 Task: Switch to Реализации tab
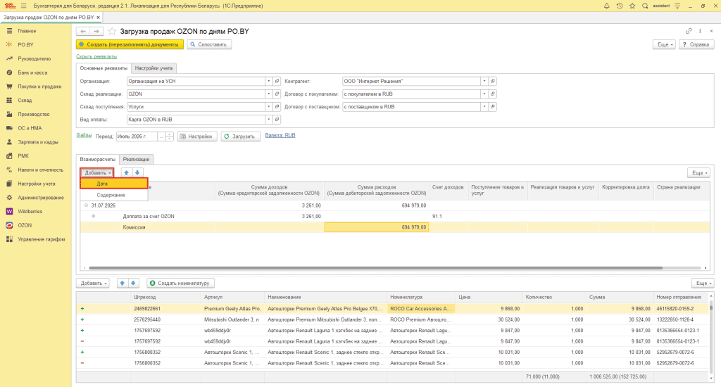[136, 160]
